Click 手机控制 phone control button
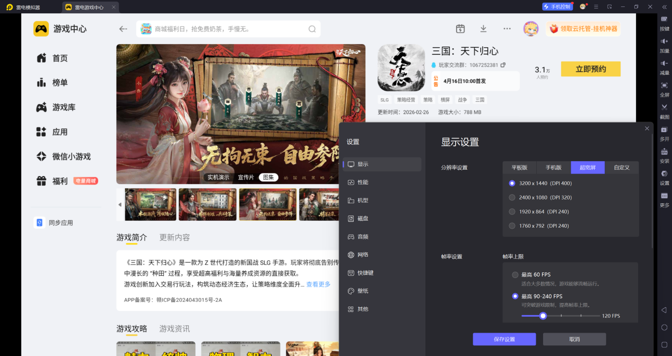Image resolution: width=672 pixels, height=356 pixels. point(557,6)
